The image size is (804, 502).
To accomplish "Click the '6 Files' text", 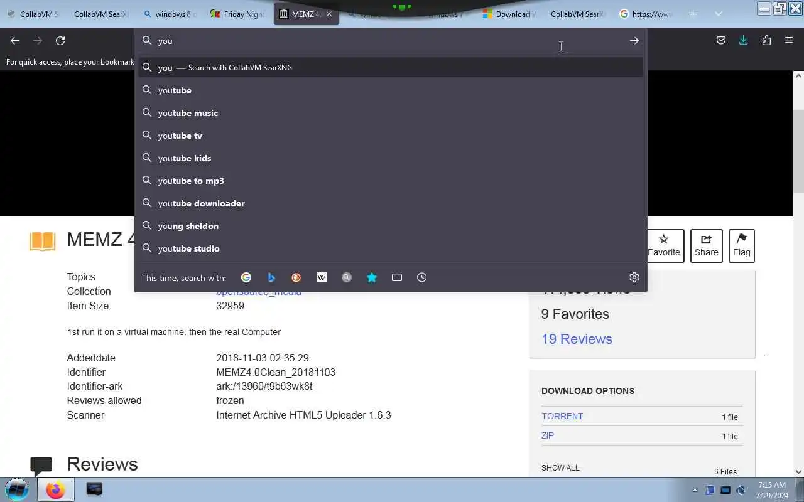I will click(725, 471).
